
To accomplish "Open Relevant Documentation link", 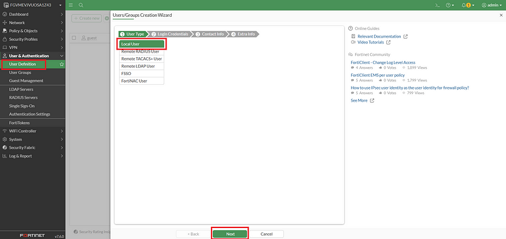I will (x=379, y=36).
